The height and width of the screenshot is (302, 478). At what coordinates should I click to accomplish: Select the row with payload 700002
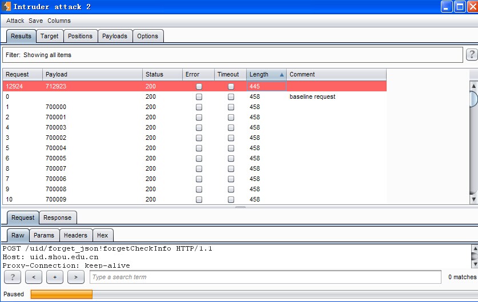click(195, 138)
